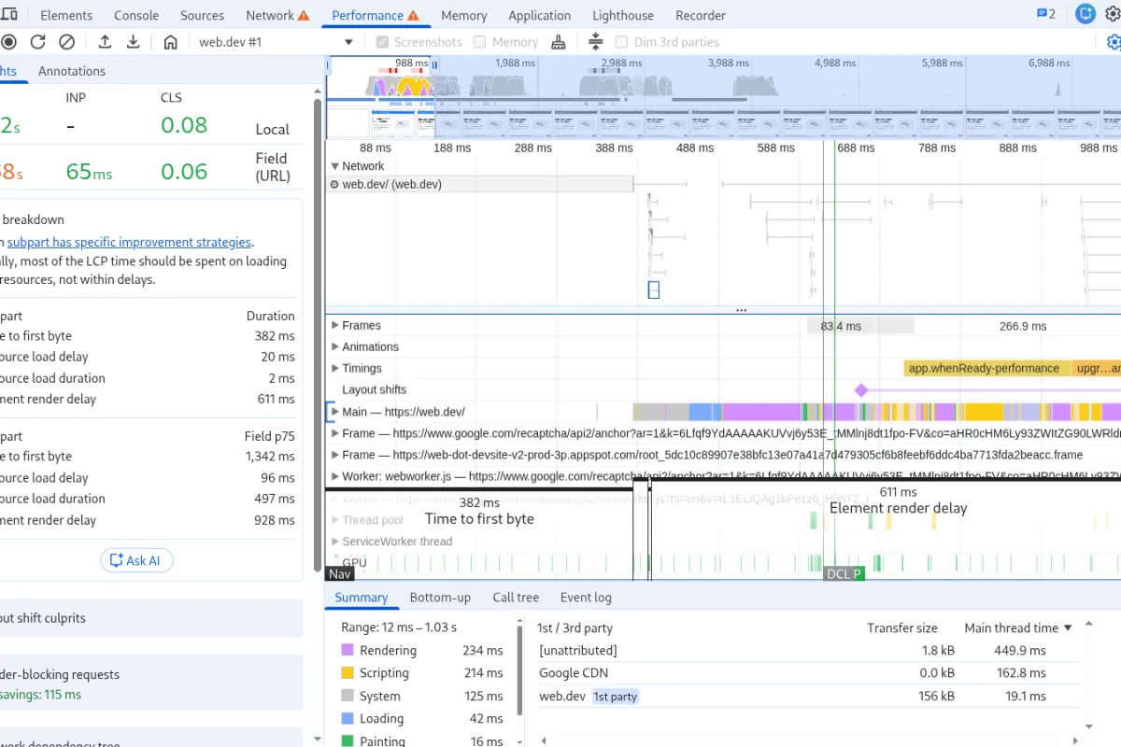Click the Nav marker
1121x747 pixels.
pos(340,573)
